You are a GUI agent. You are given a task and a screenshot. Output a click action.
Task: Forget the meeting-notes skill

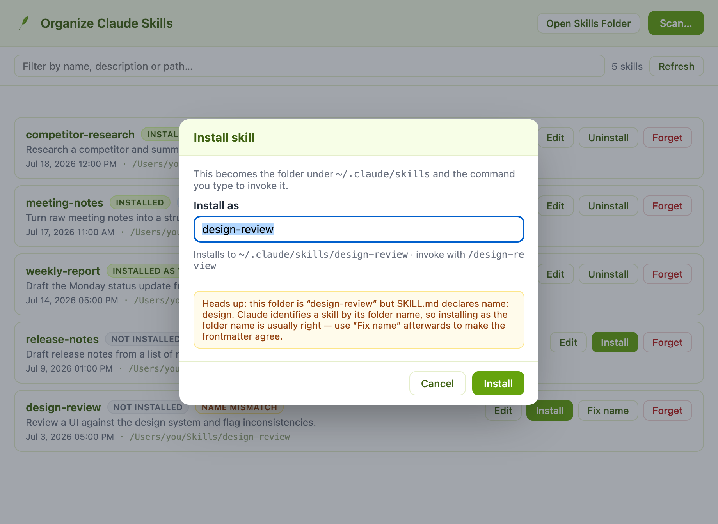667,206
